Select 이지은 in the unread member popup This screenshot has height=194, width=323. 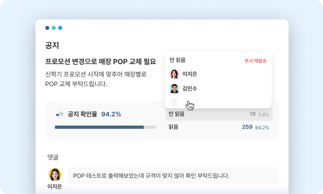tap(190, 74)
